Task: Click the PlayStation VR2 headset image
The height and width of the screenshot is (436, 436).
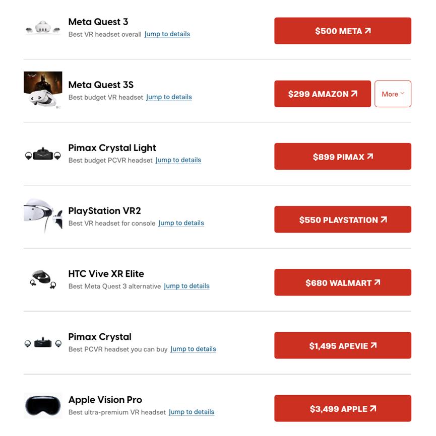Action: (x=43, y=216)
